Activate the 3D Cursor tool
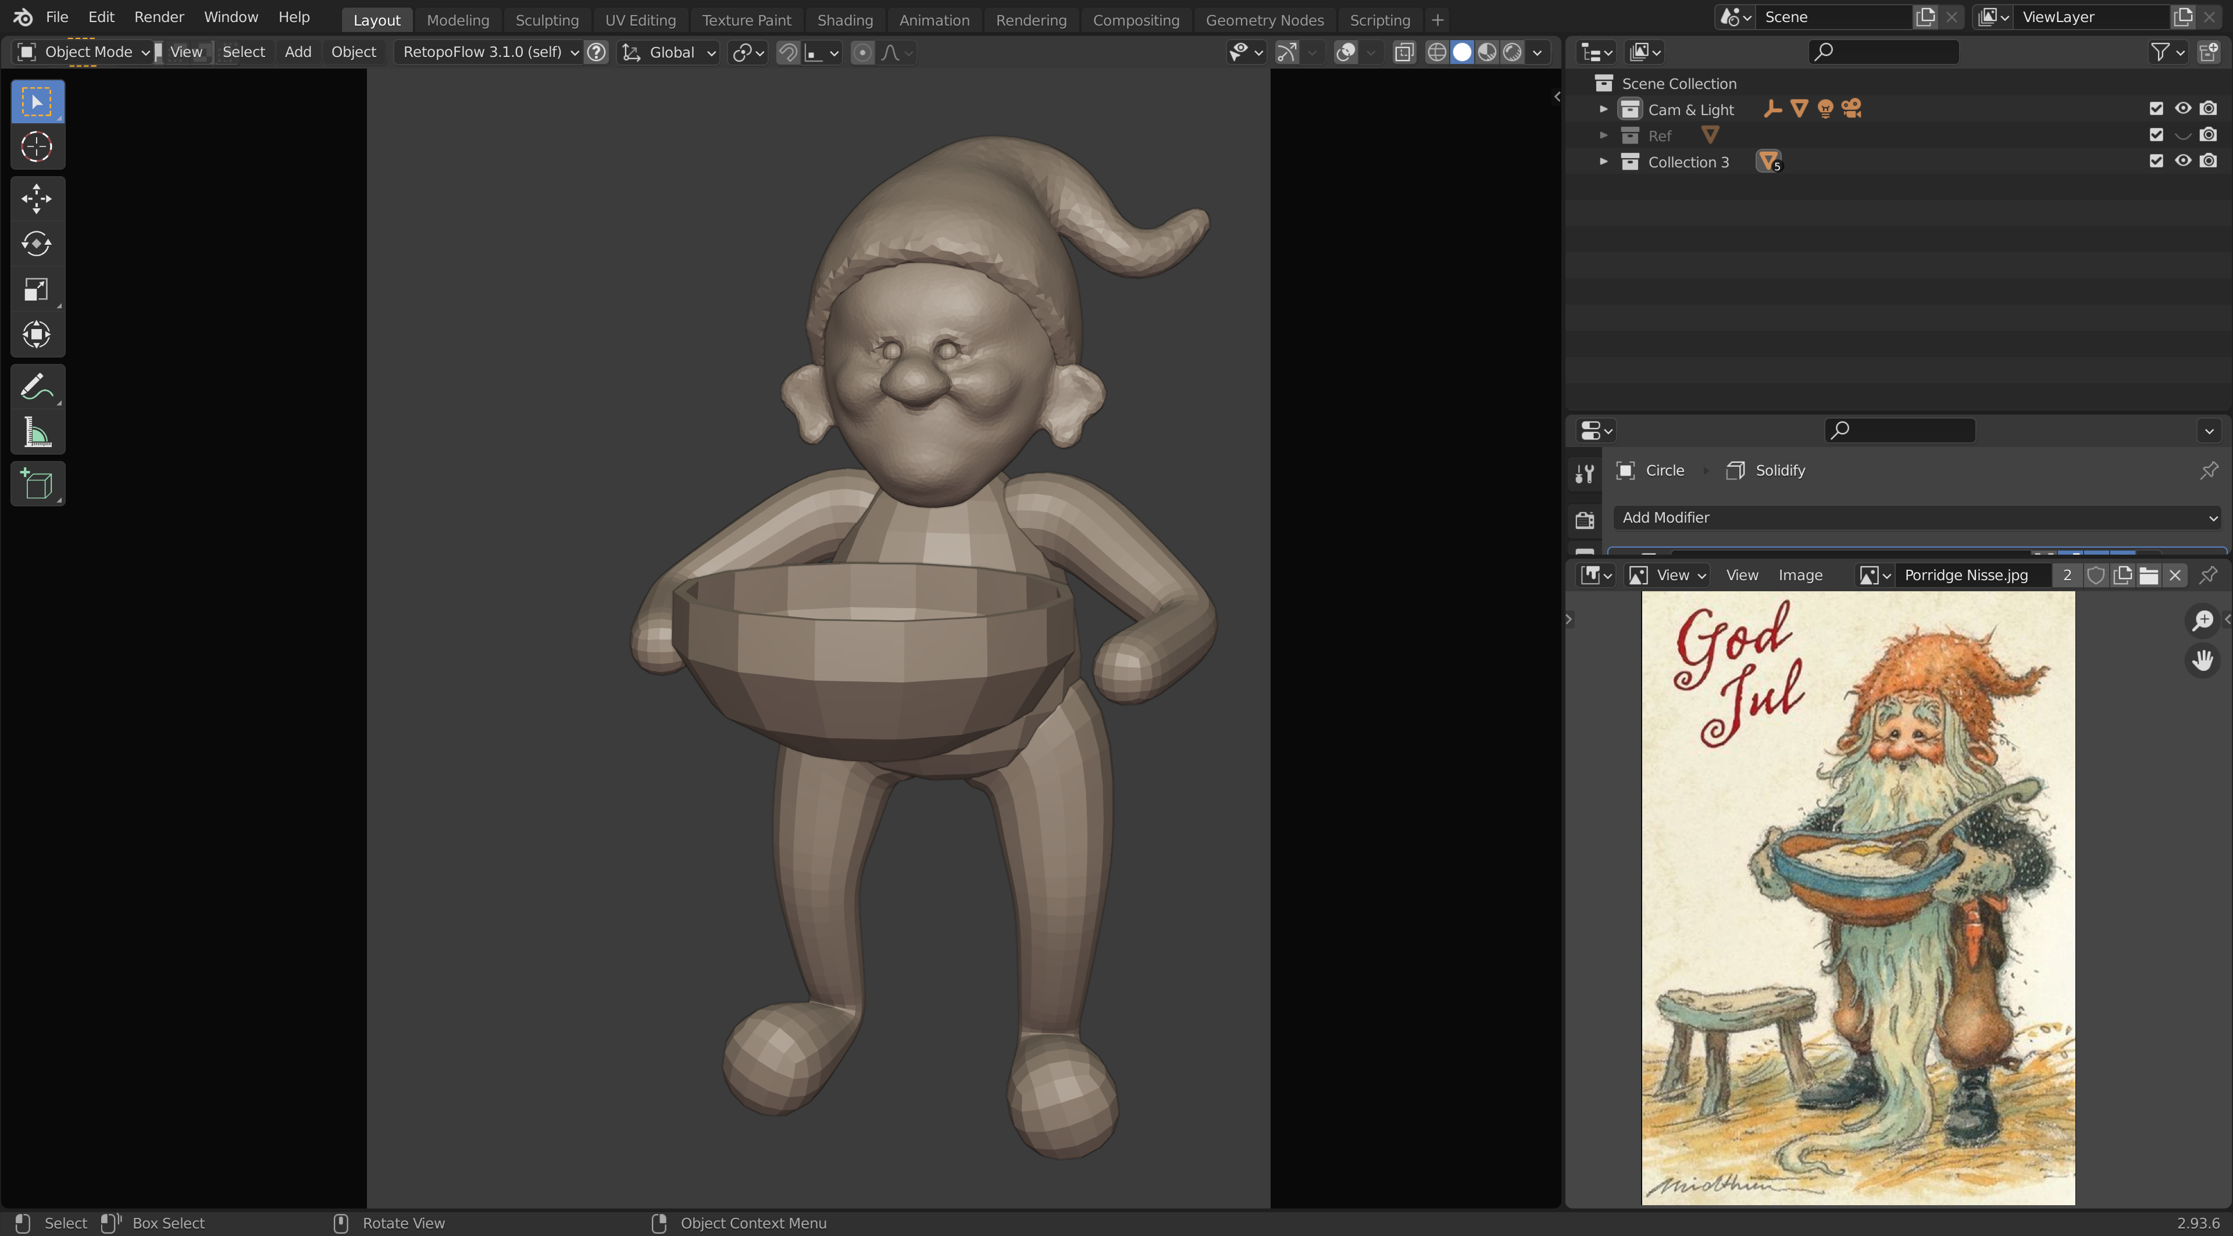 pos(37,147)
